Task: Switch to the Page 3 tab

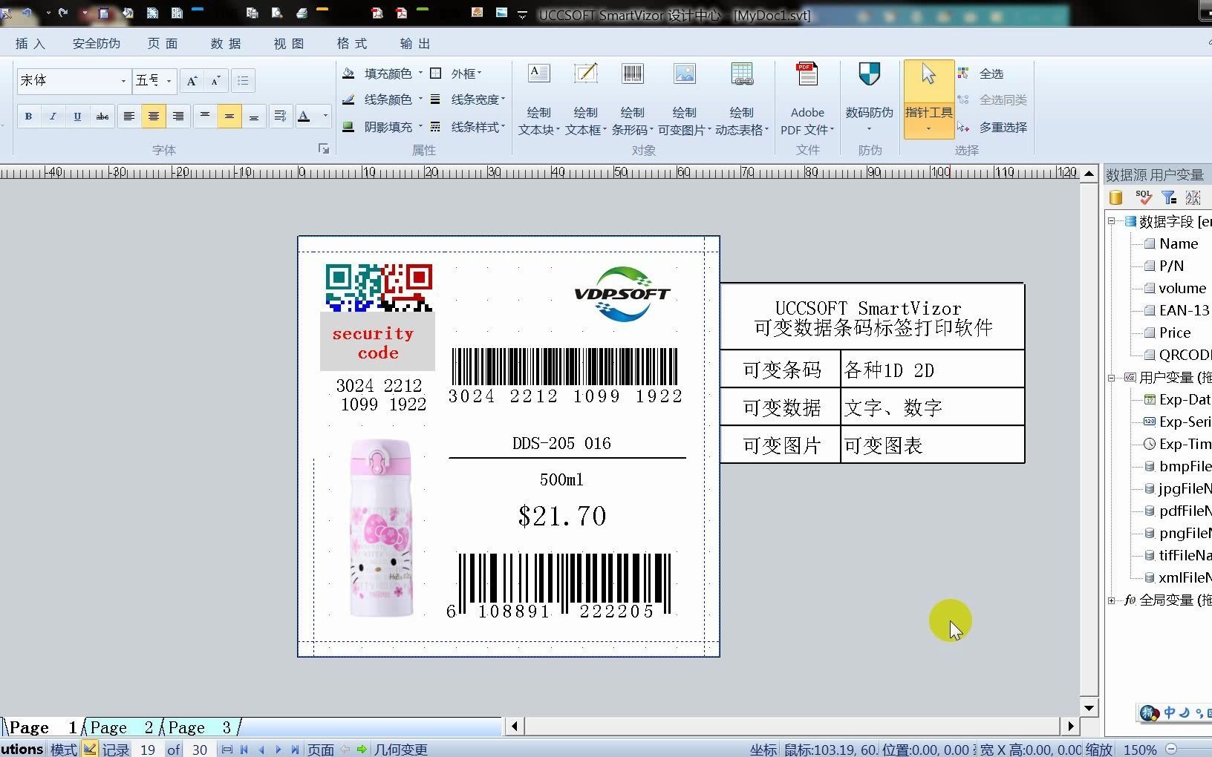Action: [x=200, y=727]
